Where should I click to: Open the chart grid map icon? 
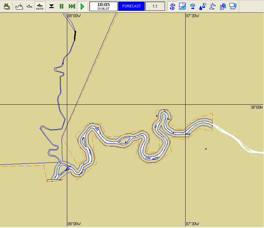click(x=182, y=6)
